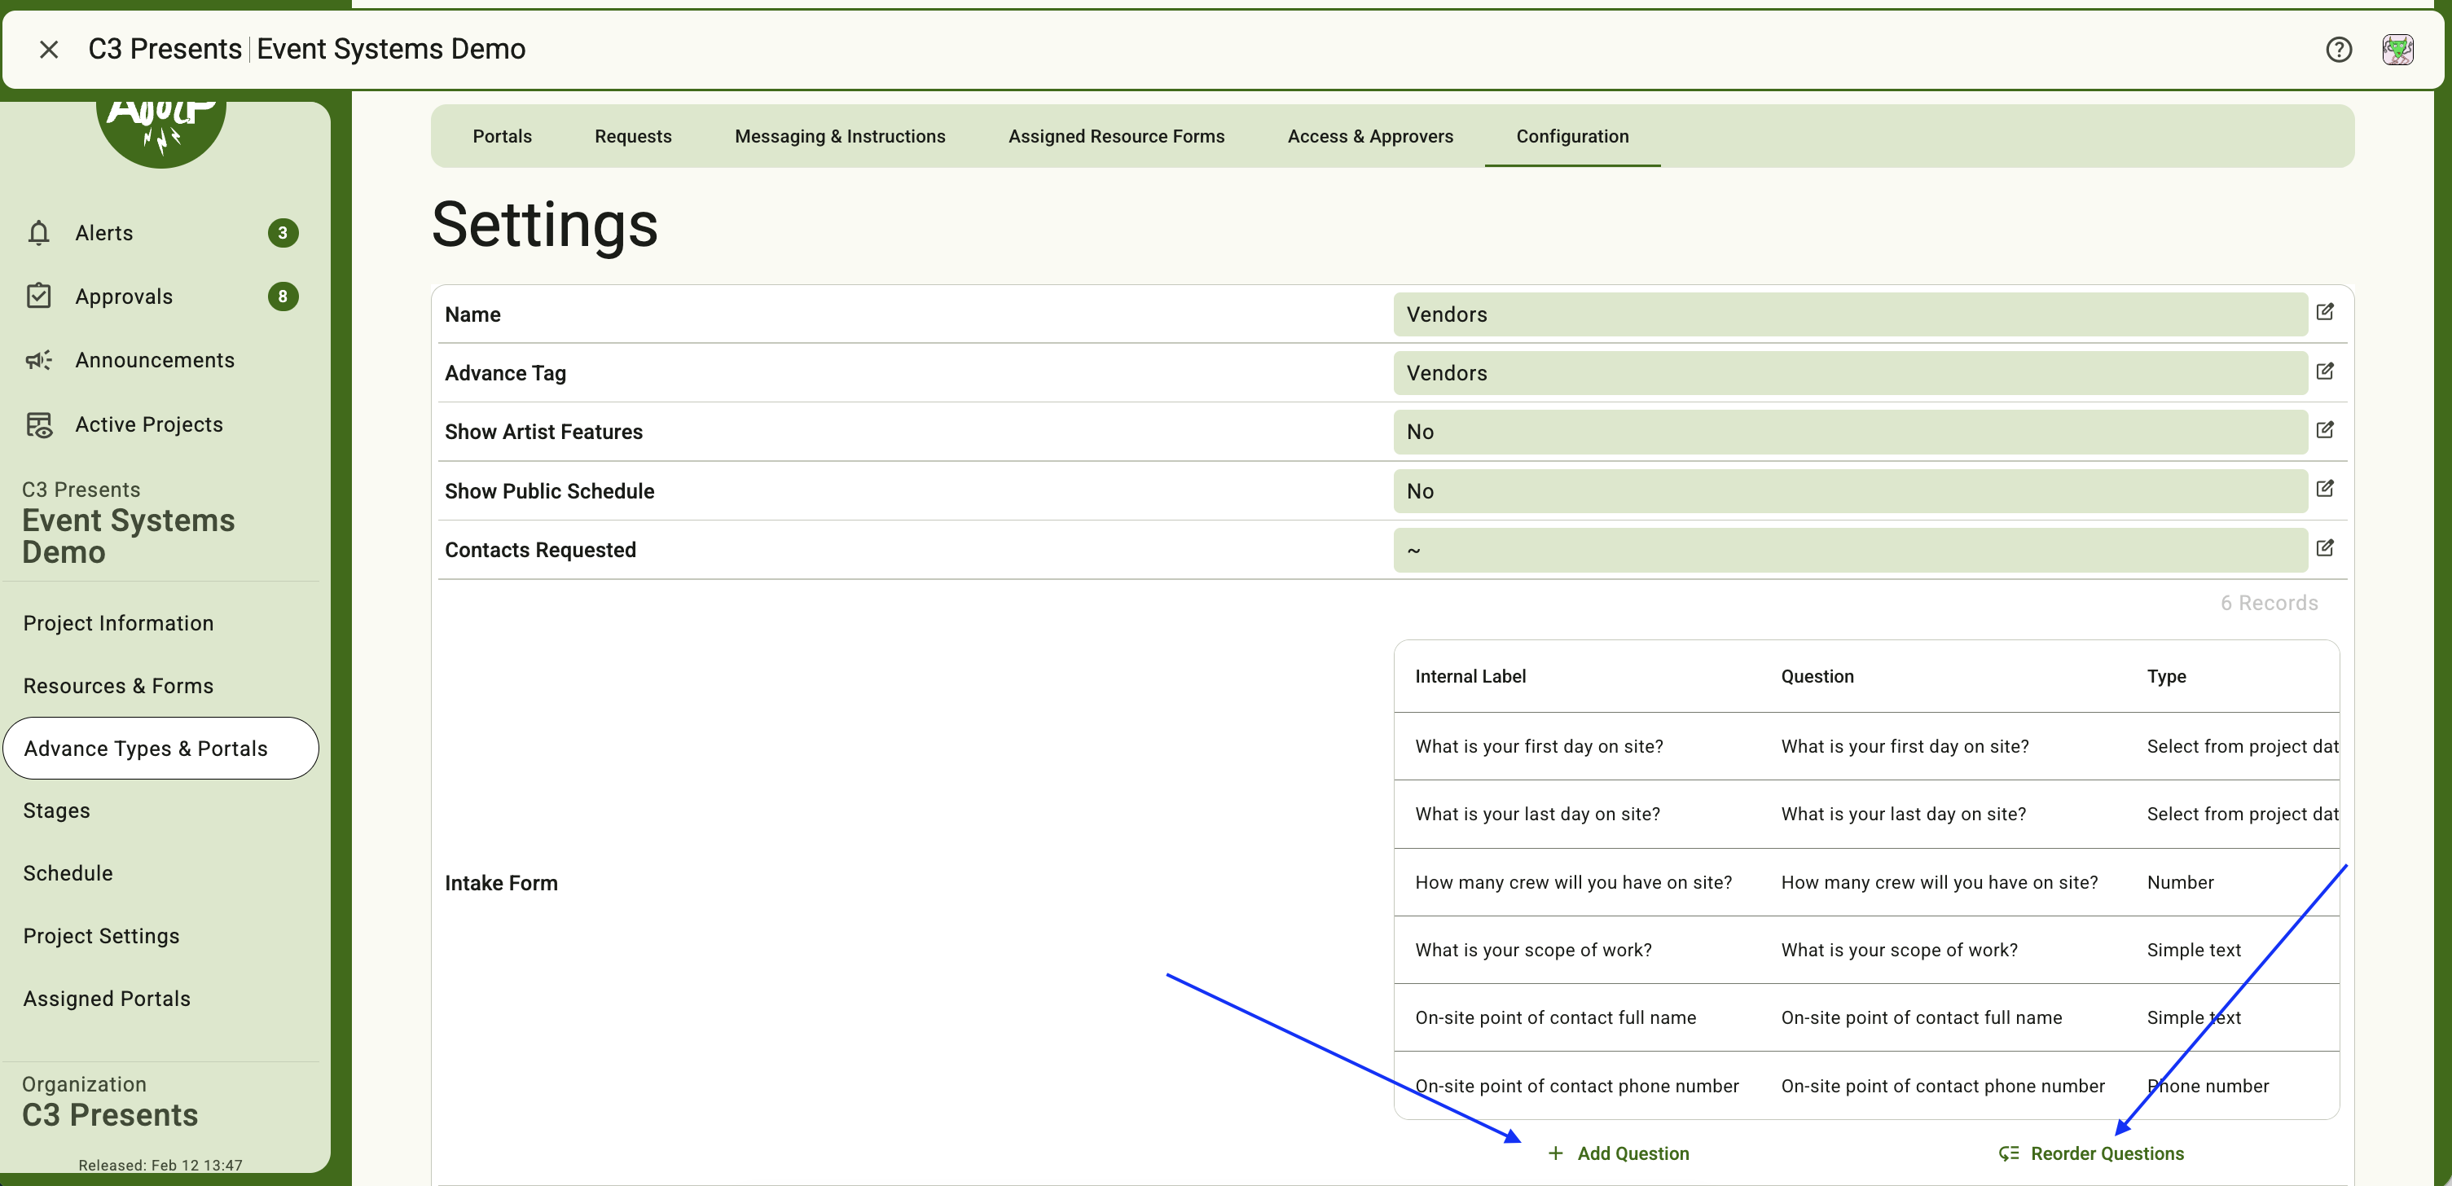This screenshot has height=1186, width=2452.
Task: Select the Configuration tab
Action: [1572, 136]
